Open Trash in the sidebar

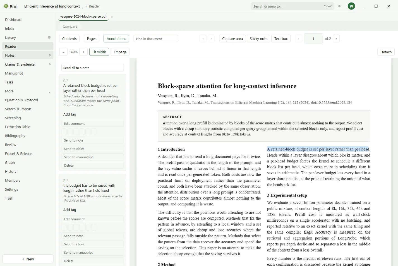click(28, 198)
